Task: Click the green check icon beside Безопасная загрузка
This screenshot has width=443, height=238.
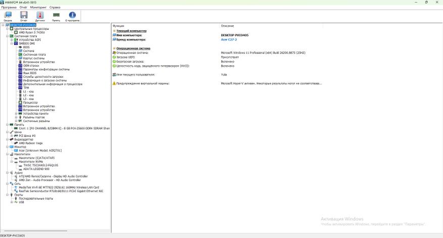Action: coord(114,61)
